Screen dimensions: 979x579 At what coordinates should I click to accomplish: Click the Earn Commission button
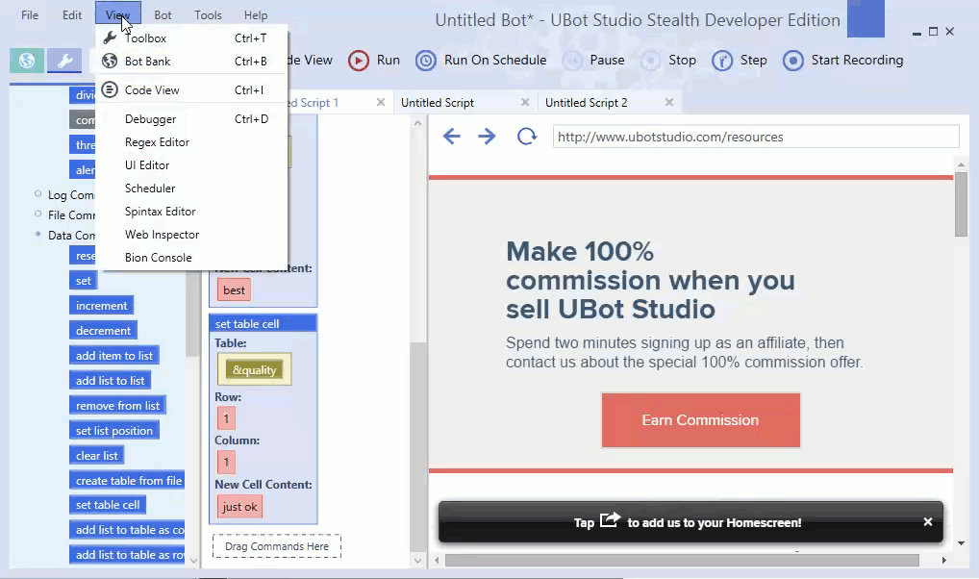click(700, 419)
